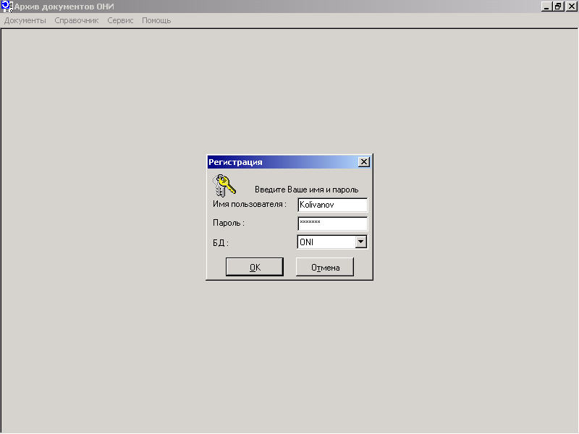Focus the Пароль password field
The width and height of the screenshot is (579, 434).
coord(332,224)
